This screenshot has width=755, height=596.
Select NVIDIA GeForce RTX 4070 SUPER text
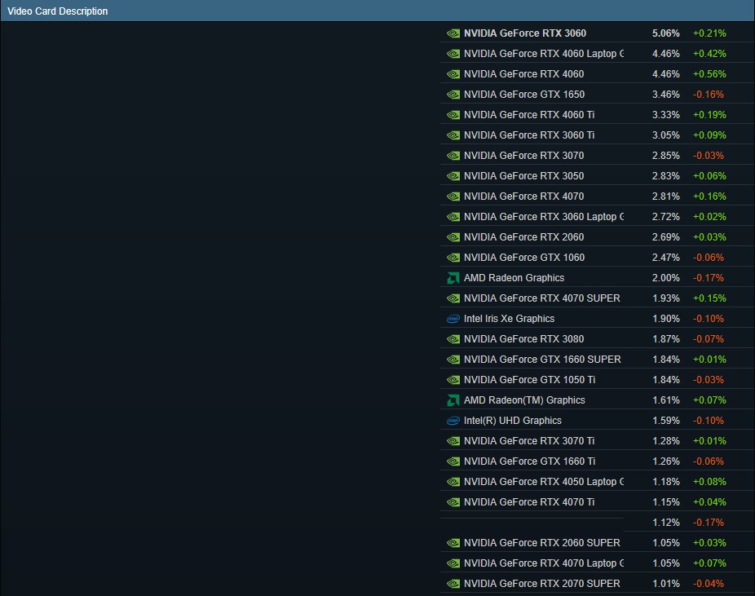541,298
